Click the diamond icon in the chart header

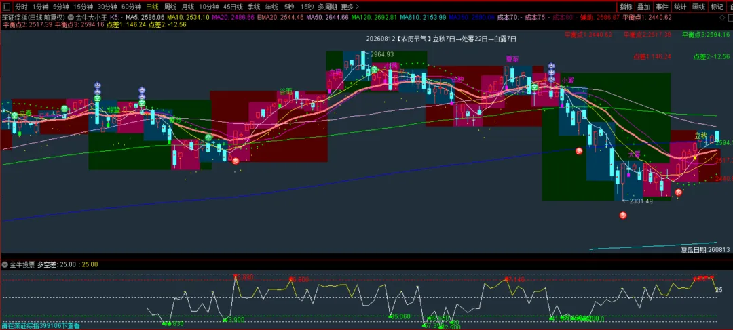coord(721,17)
